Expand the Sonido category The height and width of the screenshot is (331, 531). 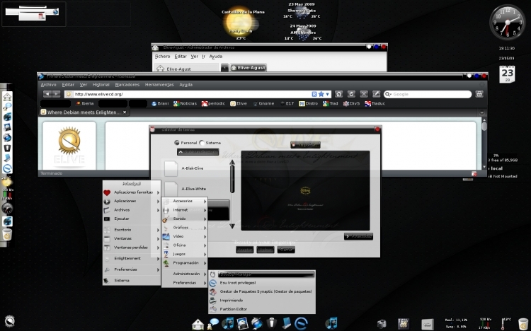pos(184,219)
